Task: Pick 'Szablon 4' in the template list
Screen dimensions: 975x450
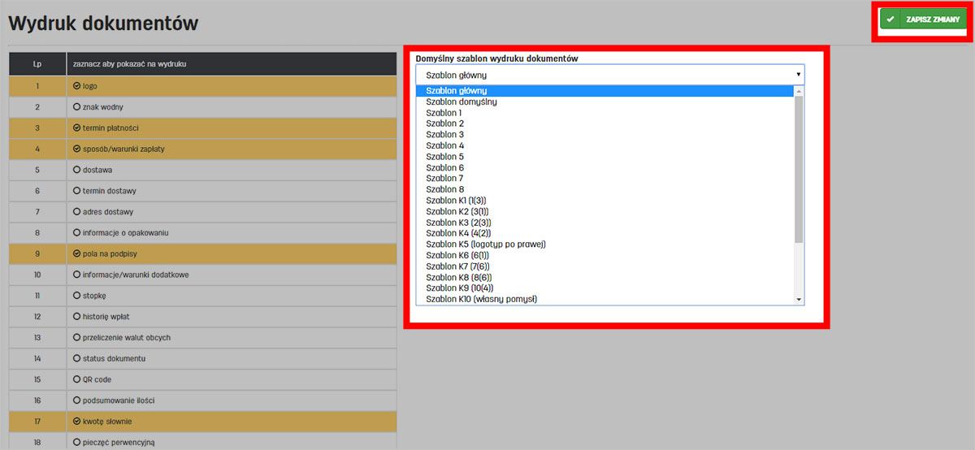Action: pos(445,146)
